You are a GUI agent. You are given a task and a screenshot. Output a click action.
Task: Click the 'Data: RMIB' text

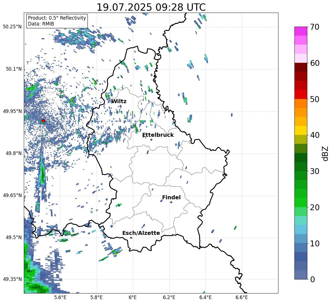click(x=41, y=24)
